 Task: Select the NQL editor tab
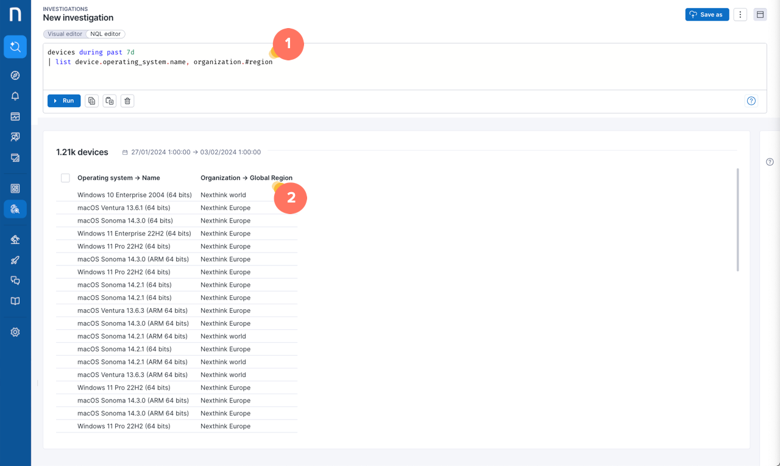click(x=105, y=34)
